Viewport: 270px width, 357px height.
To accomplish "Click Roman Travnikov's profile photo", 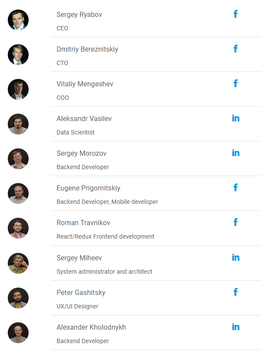I will point(18,228).
